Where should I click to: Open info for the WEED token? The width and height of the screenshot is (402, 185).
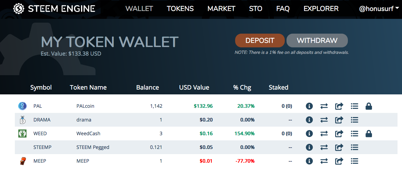309,134
